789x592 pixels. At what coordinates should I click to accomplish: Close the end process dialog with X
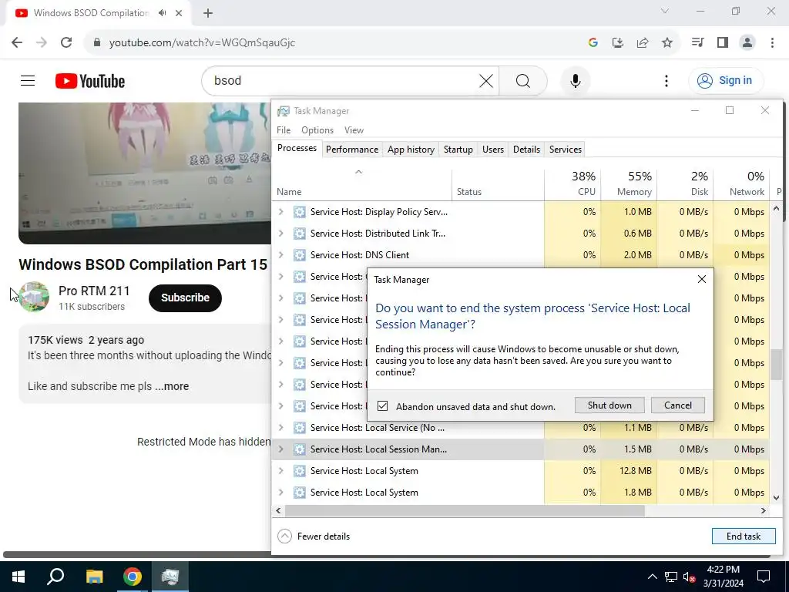701,279
